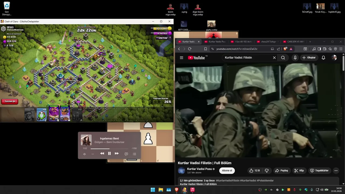Like the video showing 12 B
The image size is (345, 194).
254,171
